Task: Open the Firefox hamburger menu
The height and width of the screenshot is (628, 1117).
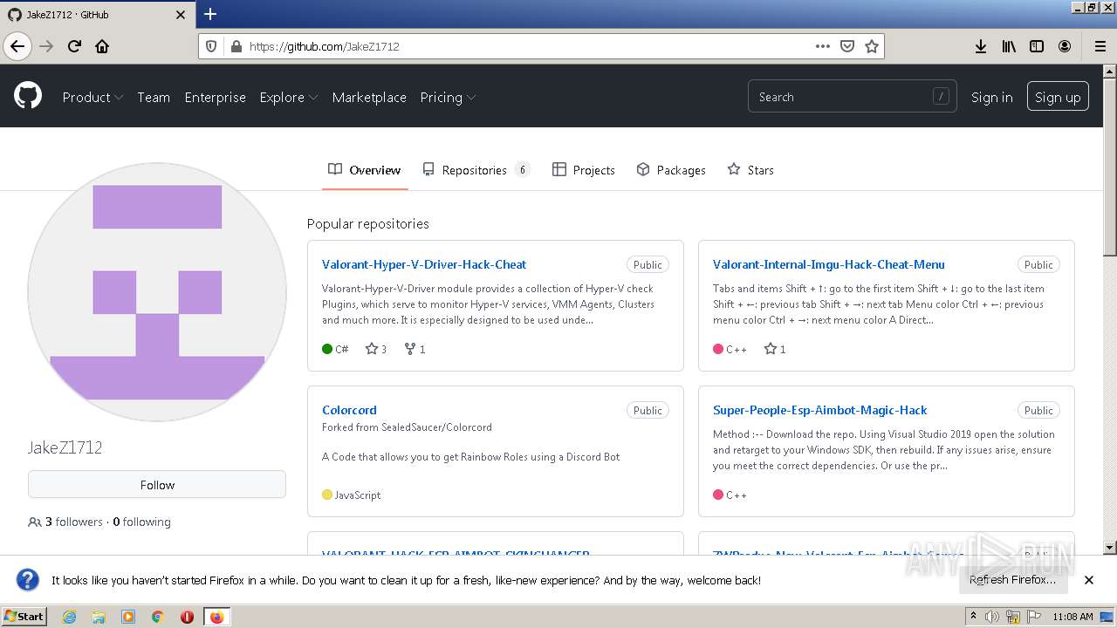Action: pyautogui.click(x=1100, y=46)
